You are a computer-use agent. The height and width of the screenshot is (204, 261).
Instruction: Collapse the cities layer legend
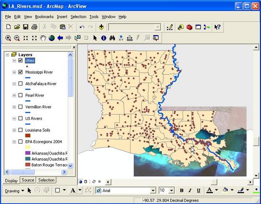tap(14, 60)
